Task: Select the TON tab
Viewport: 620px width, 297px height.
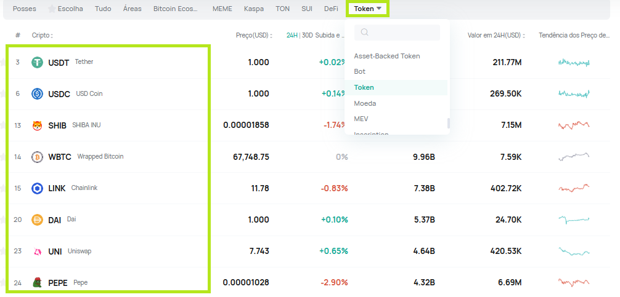Action: (282, 9)
